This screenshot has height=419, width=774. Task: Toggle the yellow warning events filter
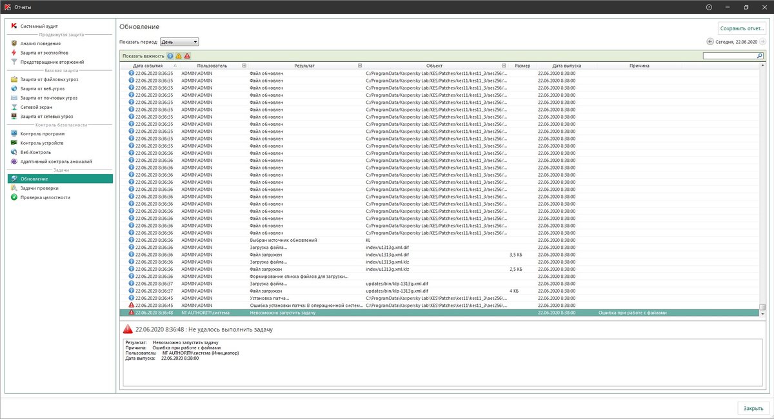179,56
